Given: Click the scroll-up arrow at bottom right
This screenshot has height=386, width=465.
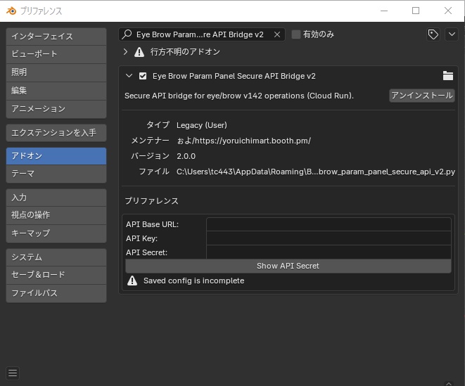Looking at the screenshot, I should [449, 383].
